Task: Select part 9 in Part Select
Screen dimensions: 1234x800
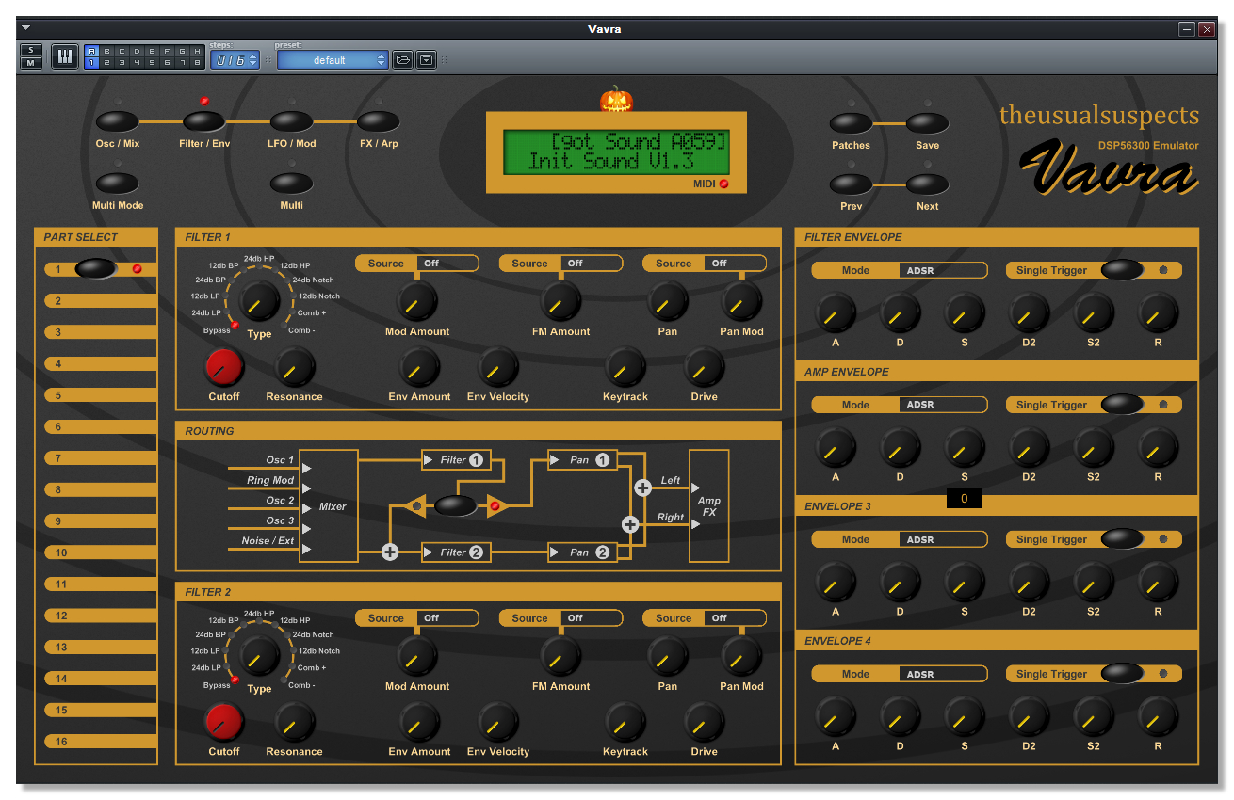Action: 100,521
